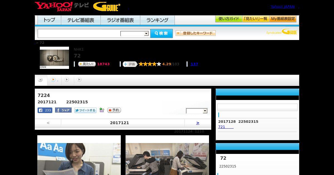Open the 137 link beside rating
This screenshot has height=175, width=334.
[x=194, y=64]
